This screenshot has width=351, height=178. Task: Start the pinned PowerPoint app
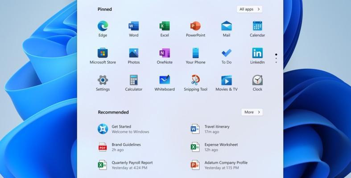point(195,29)
